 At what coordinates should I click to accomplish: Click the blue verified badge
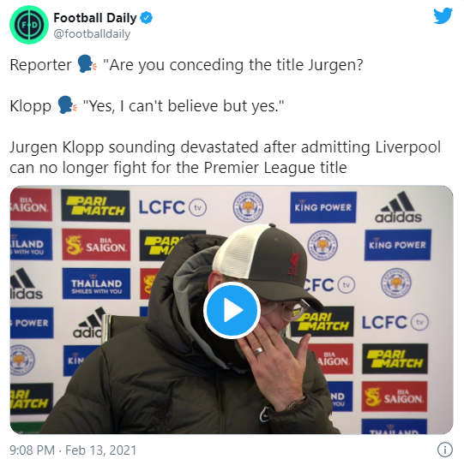pos(146,18)
